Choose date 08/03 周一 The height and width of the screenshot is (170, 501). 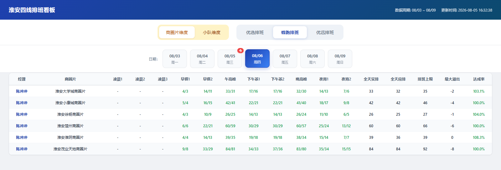pyautogui.click(x=175, y=59)
